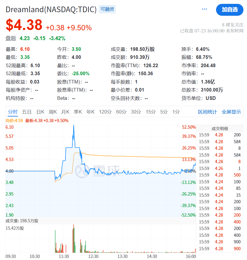Click the 总市值 value 1.36亿
Viewport: 247px width, 260px height.
(x=208, y=82)
